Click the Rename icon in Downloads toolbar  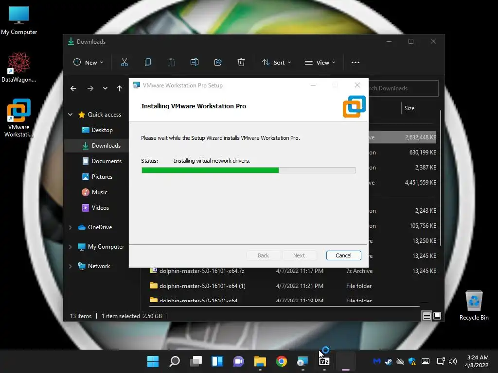click(x=195, y=63)
